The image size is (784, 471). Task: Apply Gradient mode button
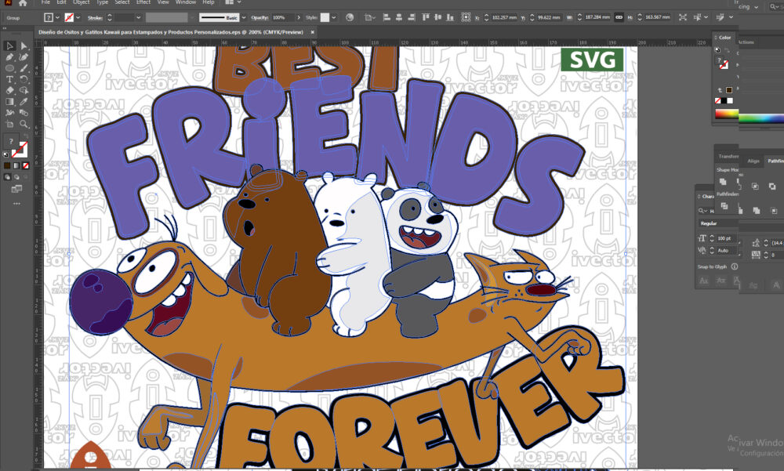tap(16, 165)
